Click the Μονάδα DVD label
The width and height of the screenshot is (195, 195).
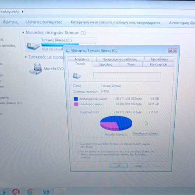(x=54, y=69)
